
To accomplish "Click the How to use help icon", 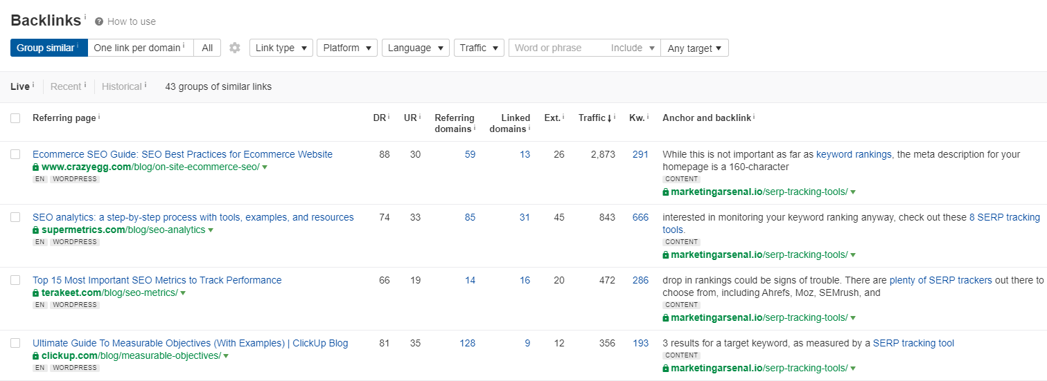I will click(99, 21).
